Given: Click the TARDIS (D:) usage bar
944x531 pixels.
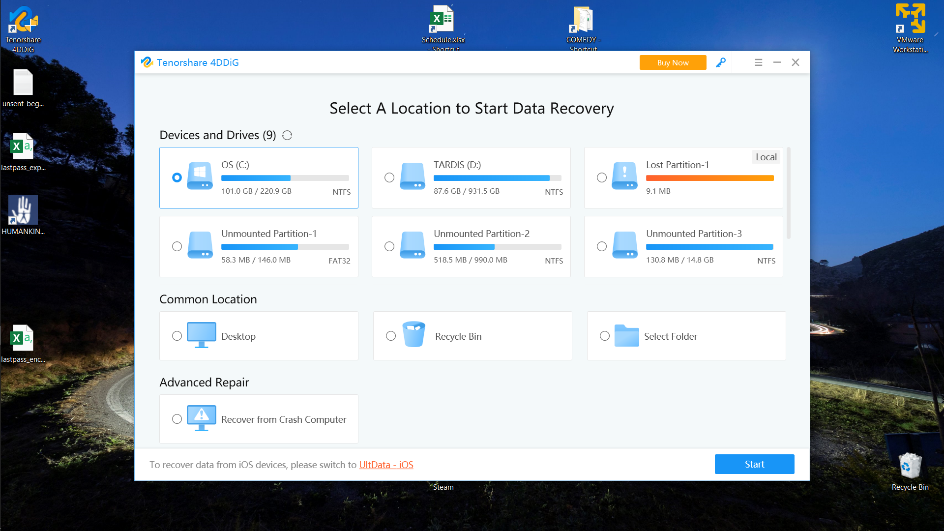Looking at the screenshot, I should (x=497, y=178).
